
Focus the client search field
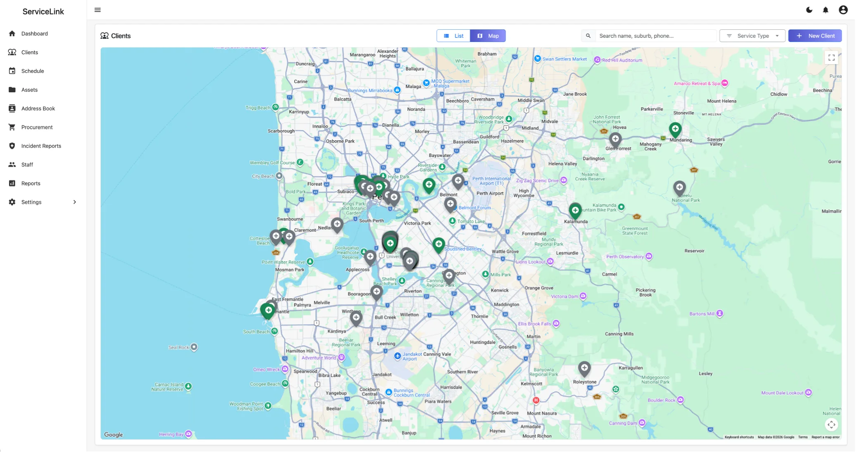[x=655, y=36]
